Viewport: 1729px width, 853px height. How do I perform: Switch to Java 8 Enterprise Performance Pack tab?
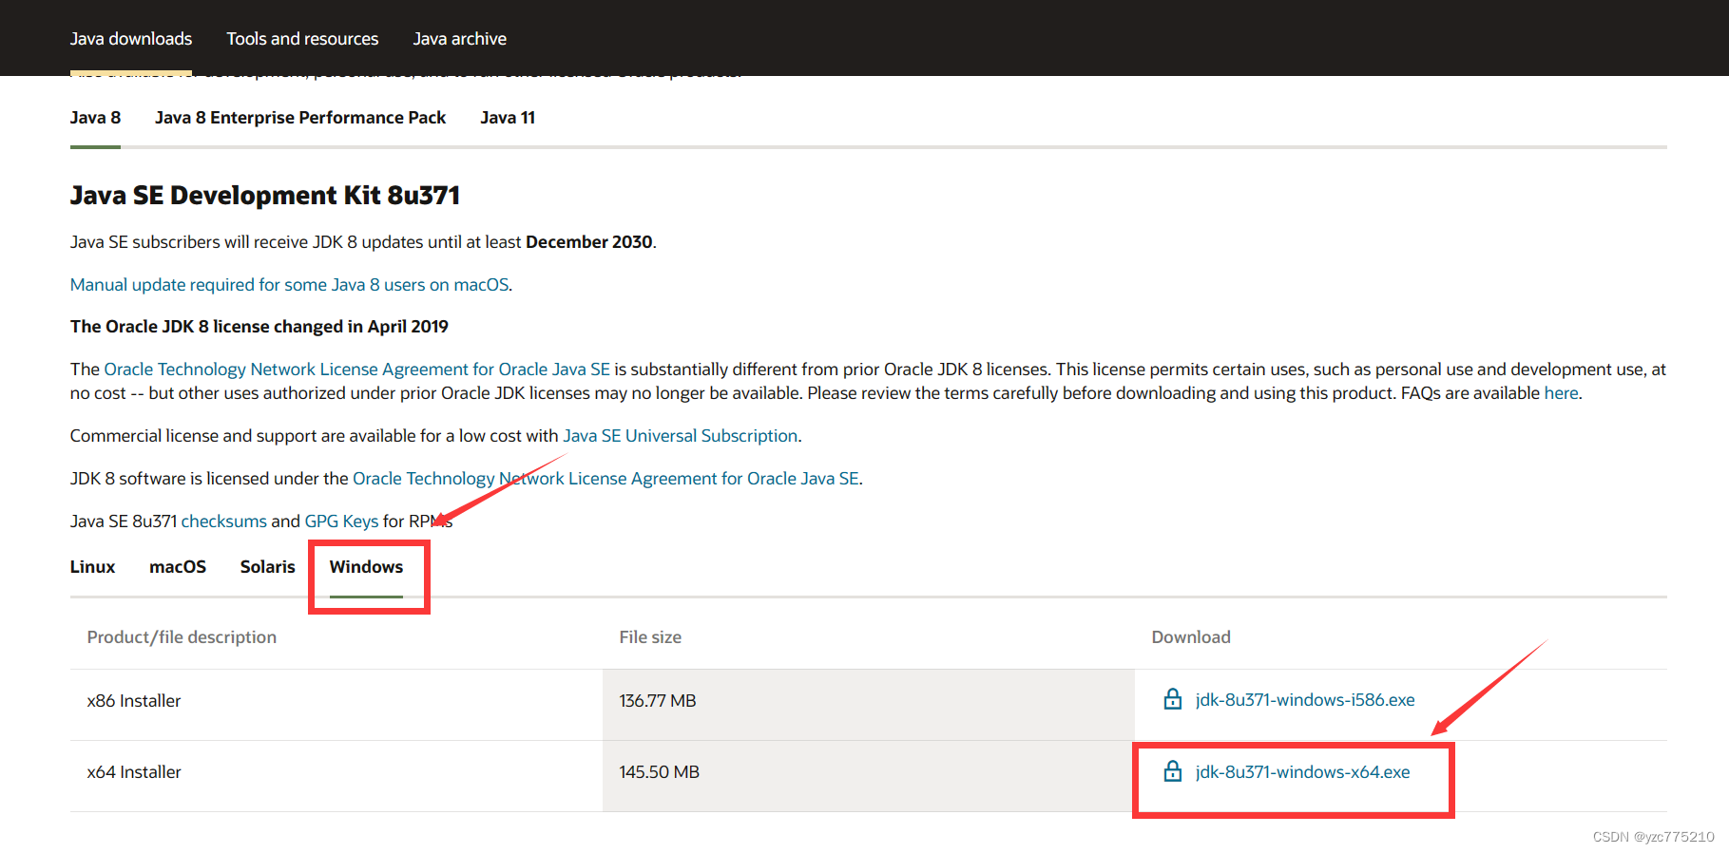click(x=300, y=118)
